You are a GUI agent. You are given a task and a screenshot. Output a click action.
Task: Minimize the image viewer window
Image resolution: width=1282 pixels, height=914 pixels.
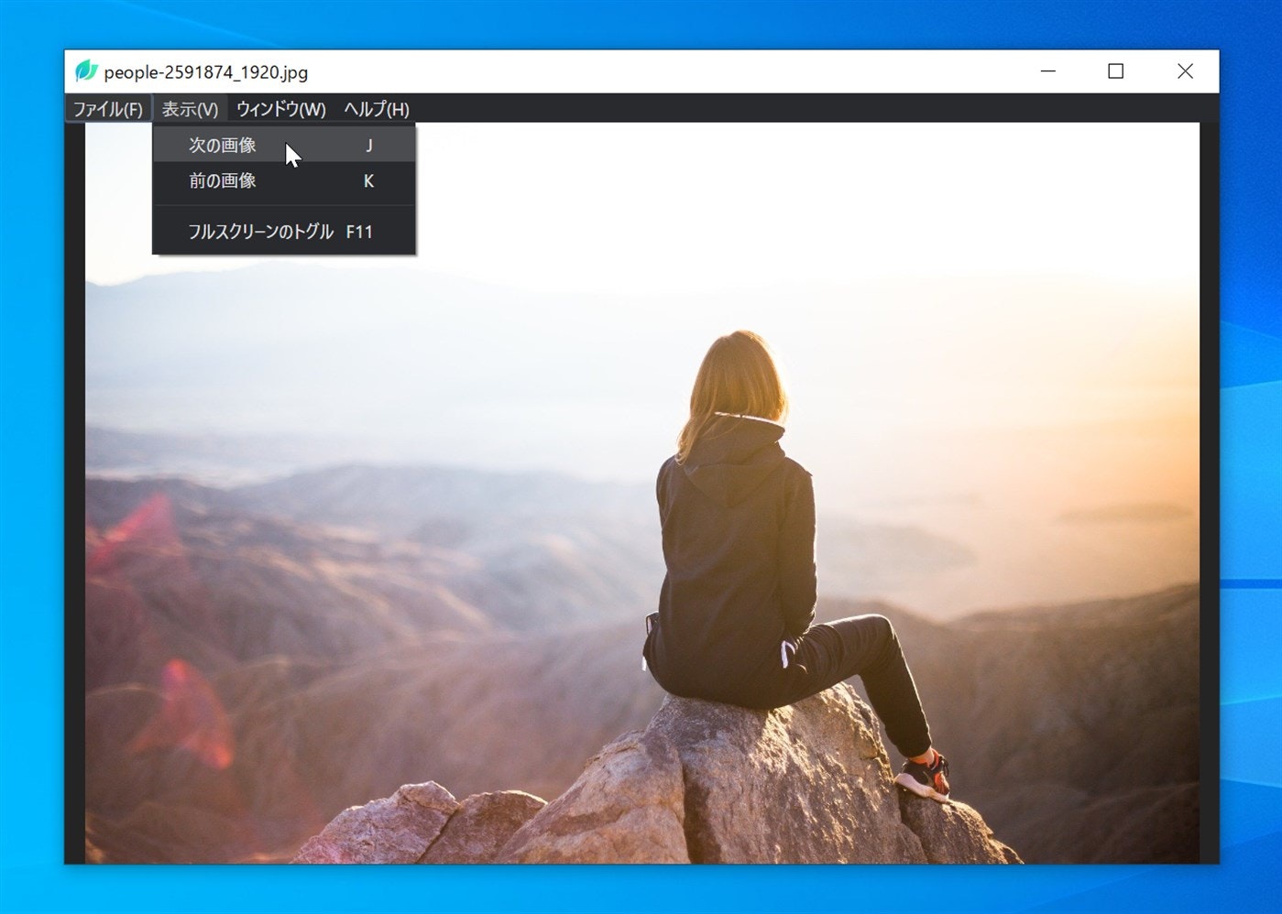point(1047,71)
